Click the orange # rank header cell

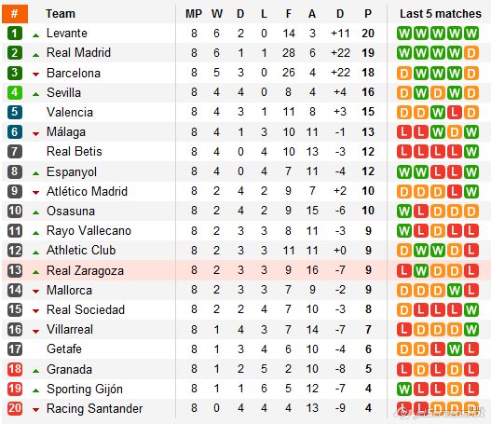tap(15, 14)
